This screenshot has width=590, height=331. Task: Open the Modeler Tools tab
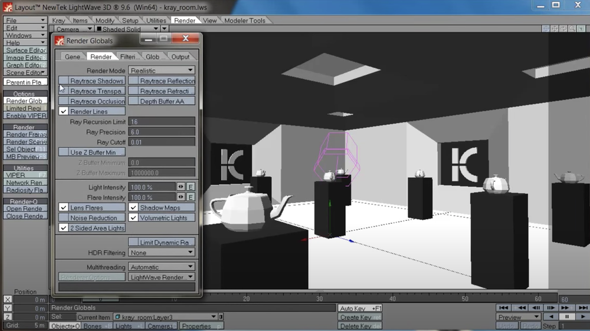(245, 21)
